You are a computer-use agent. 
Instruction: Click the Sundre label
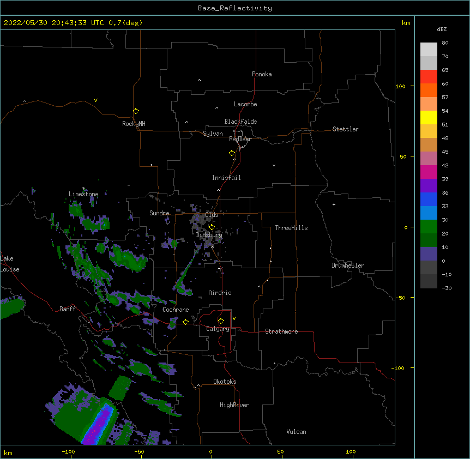[159, 213]
